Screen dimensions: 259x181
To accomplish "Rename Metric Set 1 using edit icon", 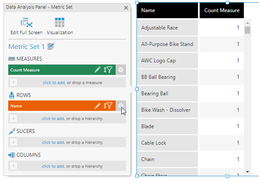I will [51, 46].
